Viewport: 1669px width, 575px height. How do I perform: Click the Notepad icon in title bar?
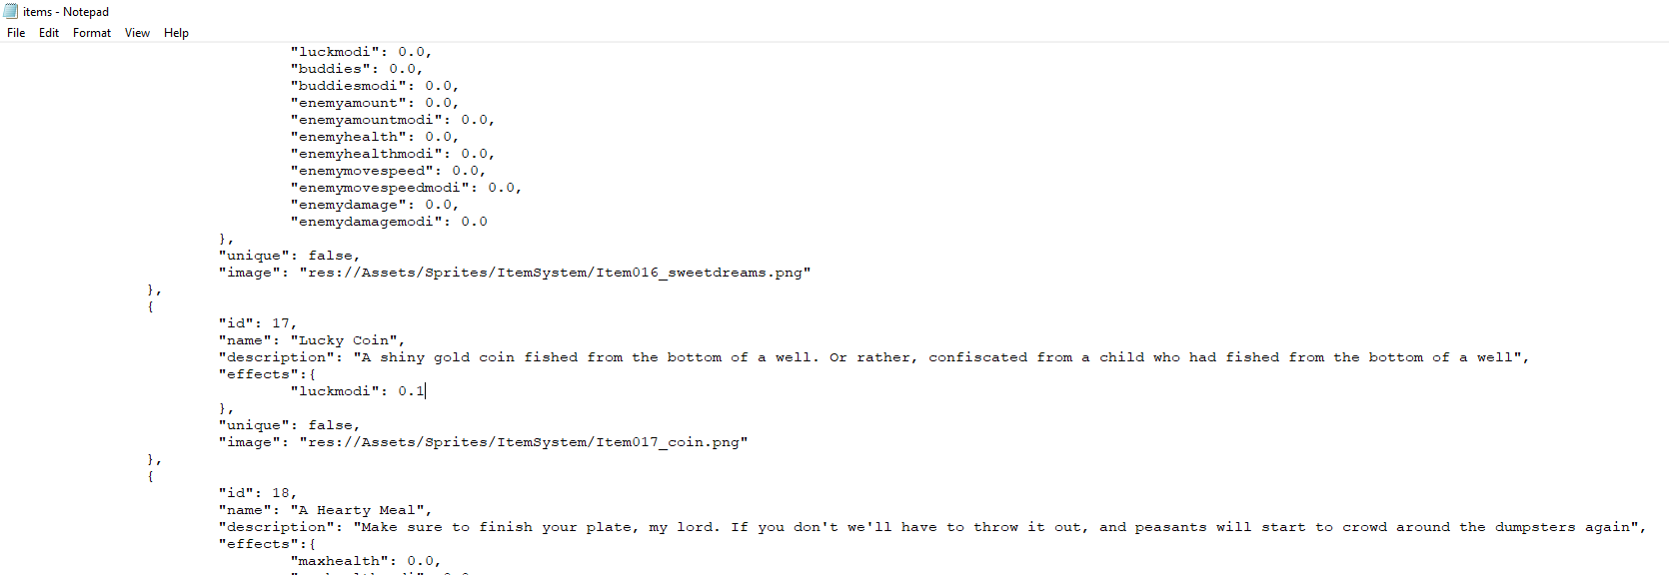pos(11,11)
